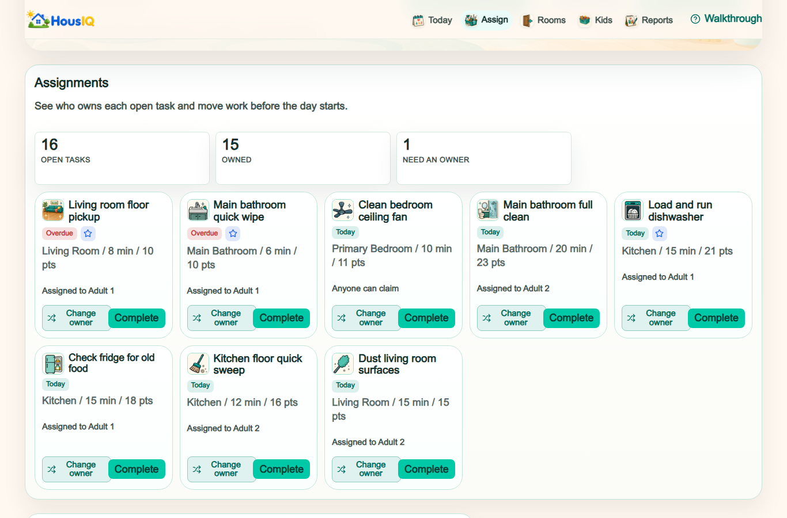Click the Main bathroom quick wipe sink icon
The height and width of the screenshot is (518, 787).
click(198, 211)
